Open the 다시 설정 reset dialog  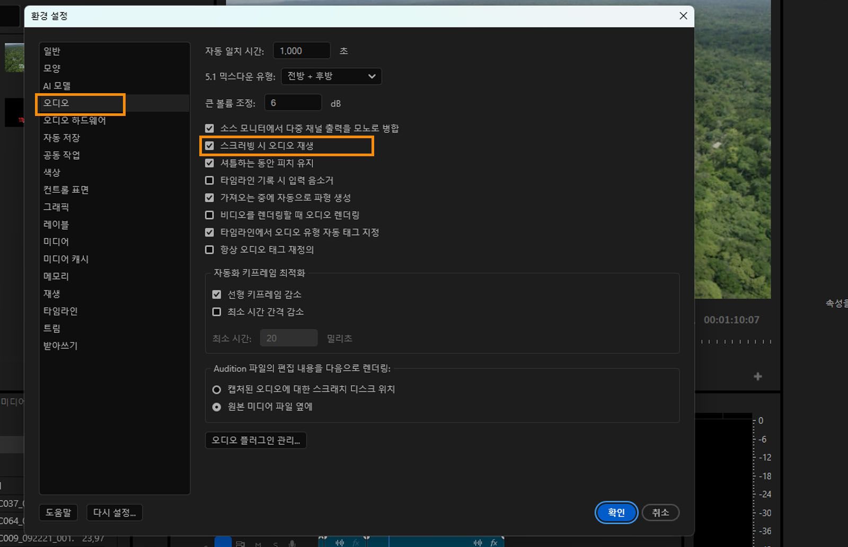(x=114, y=512)
